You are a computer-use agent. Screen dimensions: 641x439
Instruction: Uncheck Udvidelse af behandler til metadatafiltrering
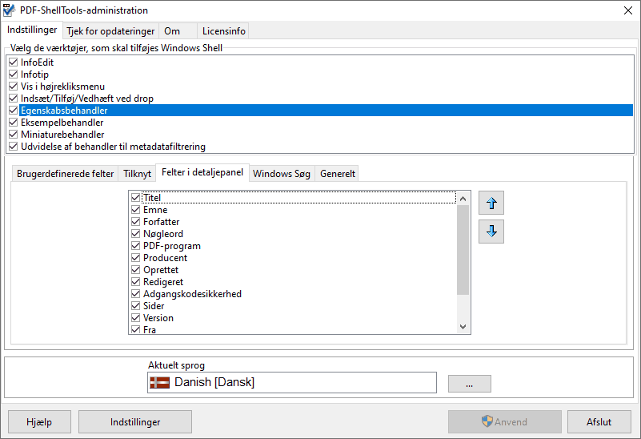(x=14, y=147)
